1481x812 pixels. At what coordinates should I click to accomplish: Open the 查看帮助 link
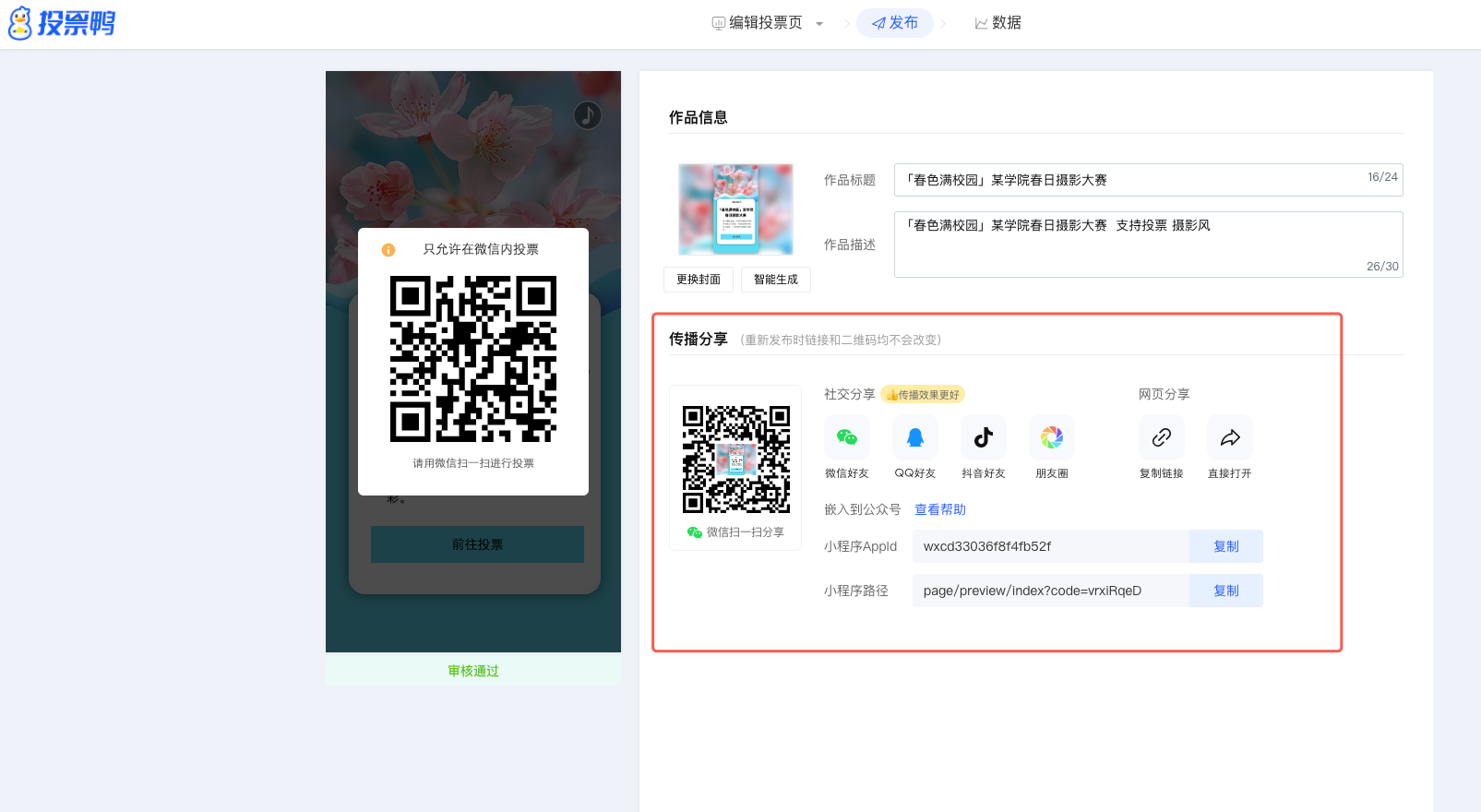click(939, 509)
